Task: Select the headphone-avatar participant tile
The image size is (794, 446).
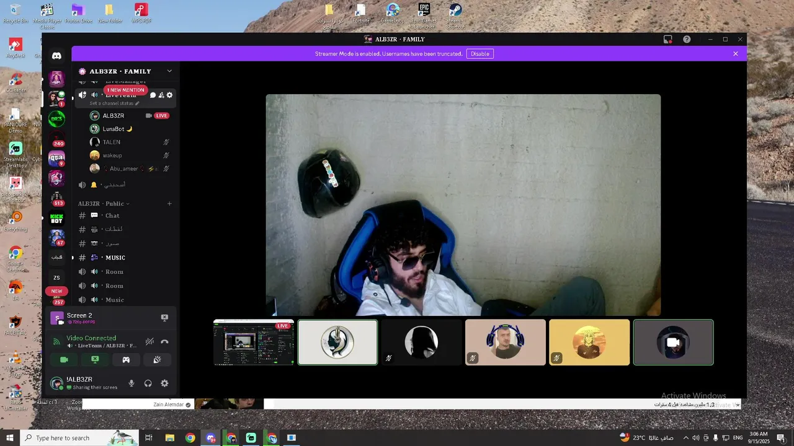Action: (x=506, y=343)
